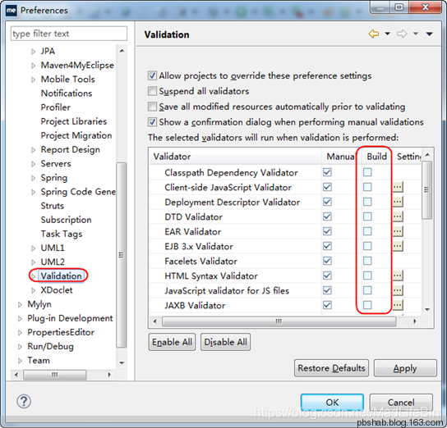Expand the Spring tree node

pyautogui.click(x=34, y=178)
